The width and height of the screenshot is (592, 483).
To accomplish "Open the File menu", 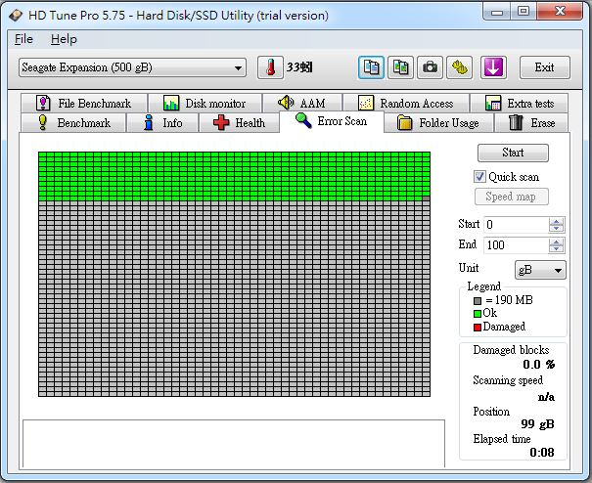I will click(x=23, y=39).
